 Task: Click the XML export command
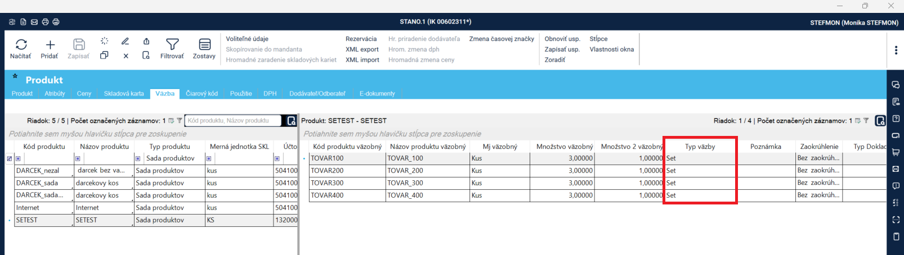point(362,49)
